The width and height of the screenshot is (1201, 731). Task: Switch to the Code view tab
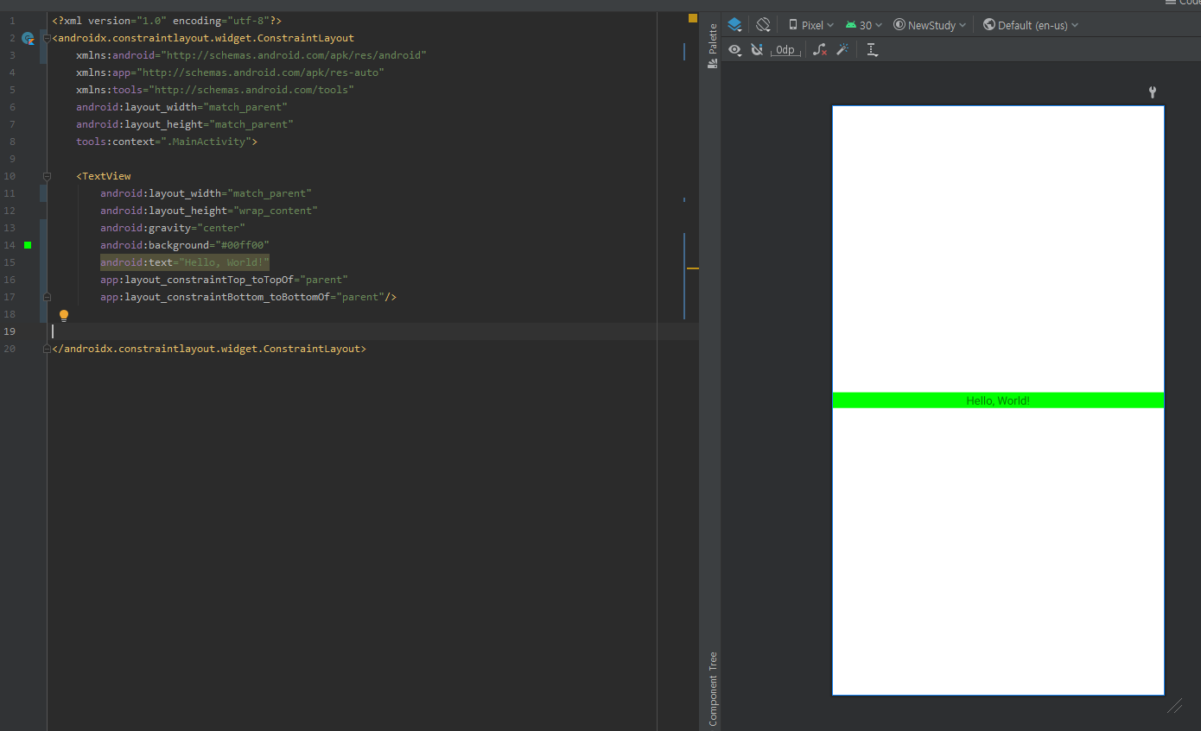coord(1182,3)
